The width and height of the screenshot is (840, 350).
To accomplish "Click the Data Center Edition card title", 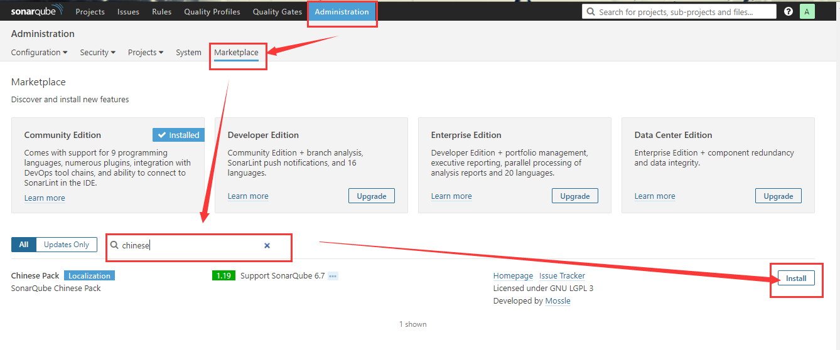I will tap(673, 135).
